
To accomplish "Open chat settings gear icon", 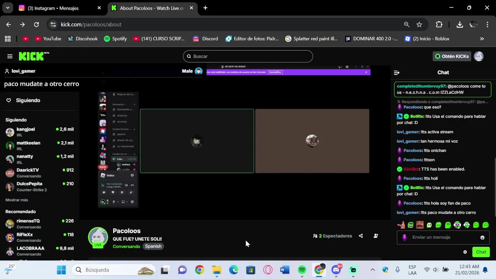I will click(x=465, y=252).
